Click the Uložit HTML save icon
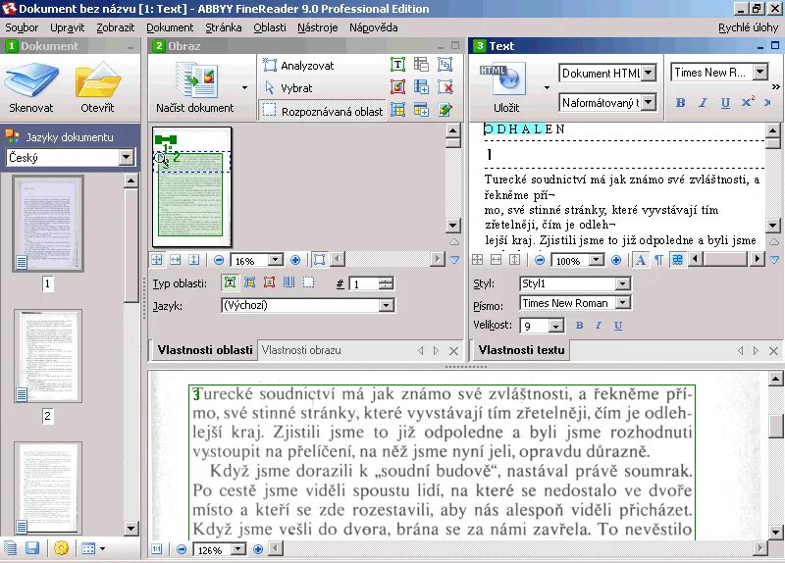The image size is (785, 563). pyautogui.click(x=503, y=78)
